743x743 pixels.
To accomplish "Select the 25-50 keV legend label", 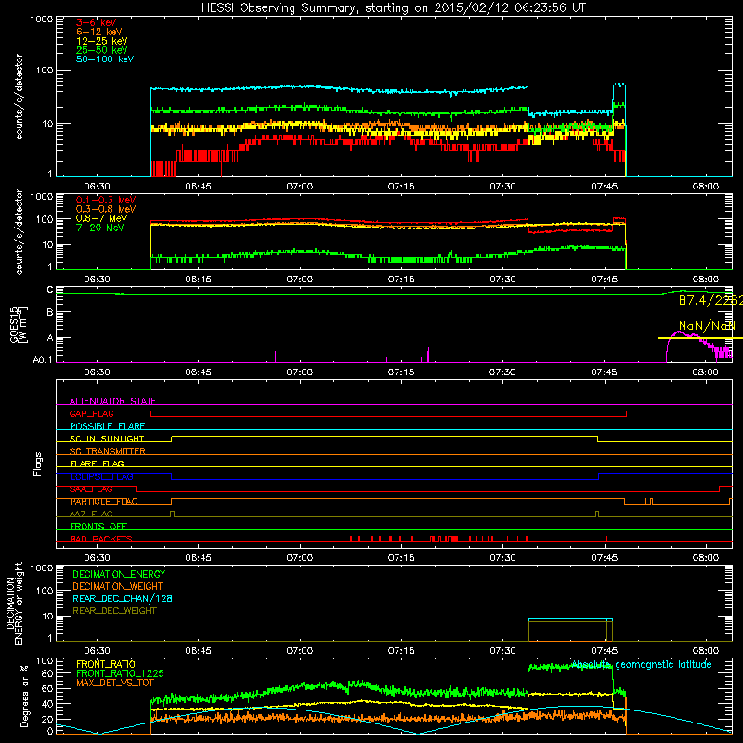I will point(102,50).
